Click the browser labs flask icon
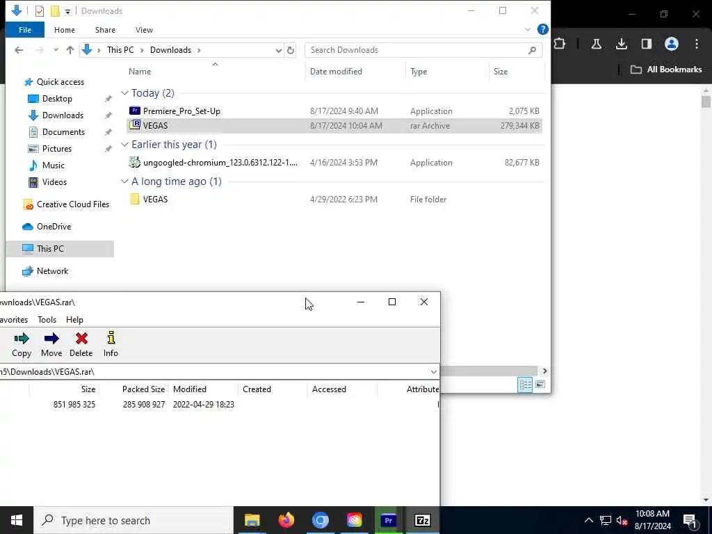 [596, 44]
